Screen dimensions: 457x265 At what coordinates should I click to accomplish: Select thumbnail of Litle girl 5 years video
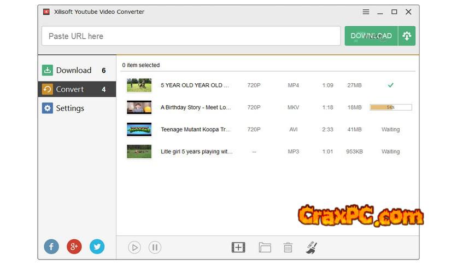139,152
